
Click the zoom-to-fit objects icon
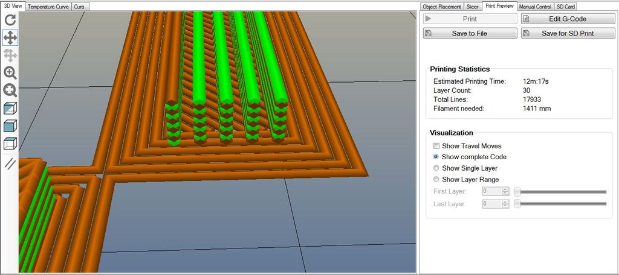[x=10, y=90]
